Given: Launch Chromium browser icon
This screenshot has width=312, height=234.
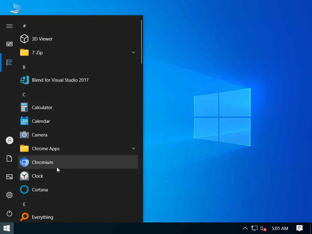Looking at the screenshot, I should 24,162.
